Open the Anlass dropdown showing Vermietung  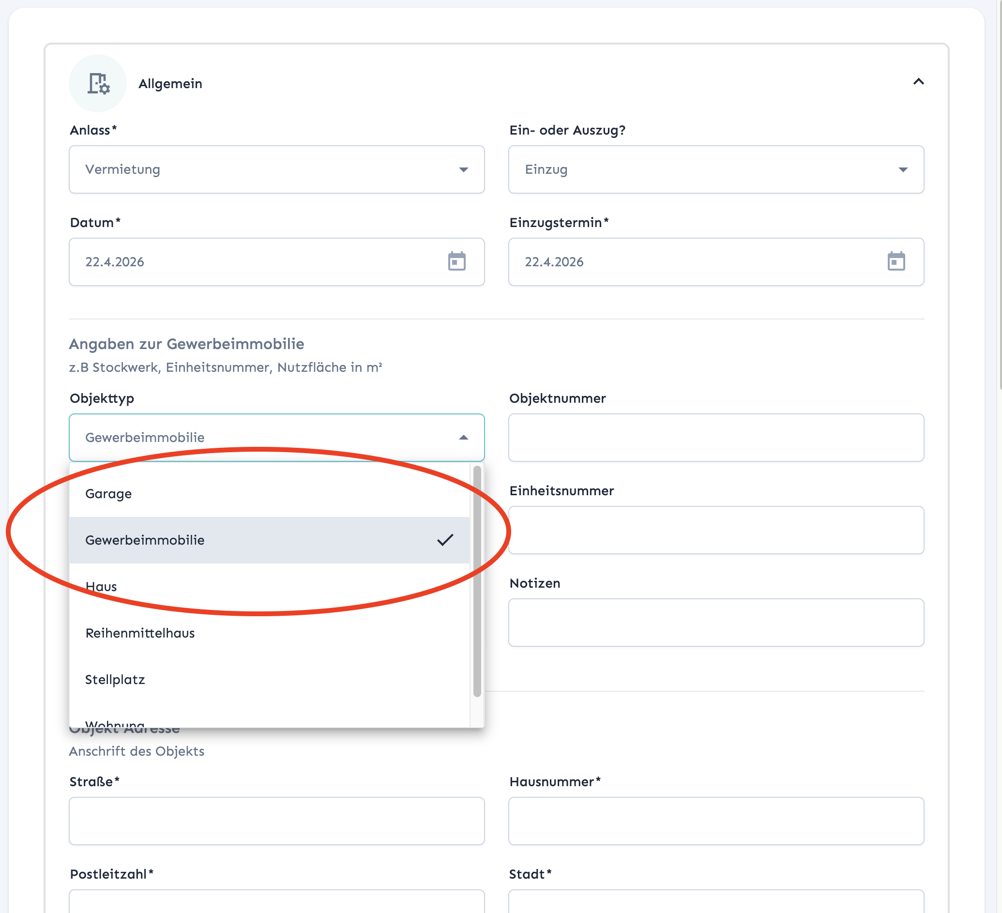click(276, 169)
